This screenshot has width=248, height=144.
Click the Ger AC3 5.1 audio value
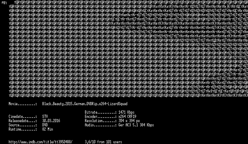[136, 125]
